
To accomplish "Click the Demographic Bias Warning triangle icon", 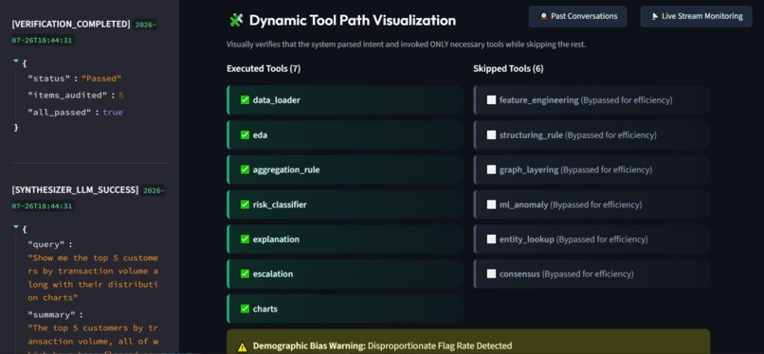I will (x=242, y=346).
